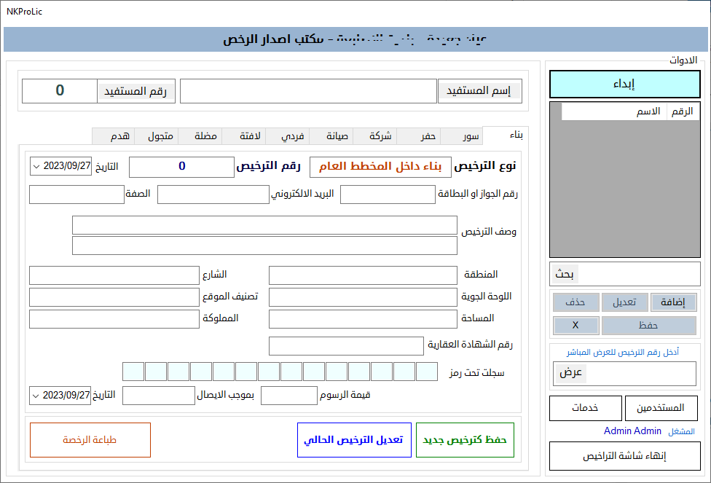Switch to the سور tab

tap(462, 136)
